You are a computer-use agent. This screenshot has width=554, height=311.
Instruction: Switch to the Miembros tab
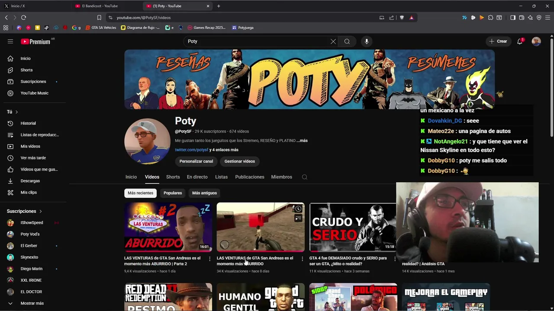tap(281, 177)
